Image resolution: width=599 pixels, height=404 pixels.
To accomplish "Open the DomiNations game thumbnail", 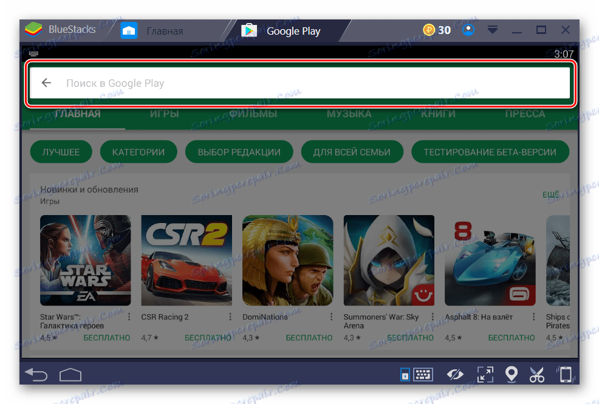I will 288,260.
